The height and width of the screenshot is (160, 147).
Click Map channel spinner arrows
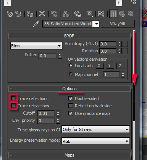(x=123, y=74)
